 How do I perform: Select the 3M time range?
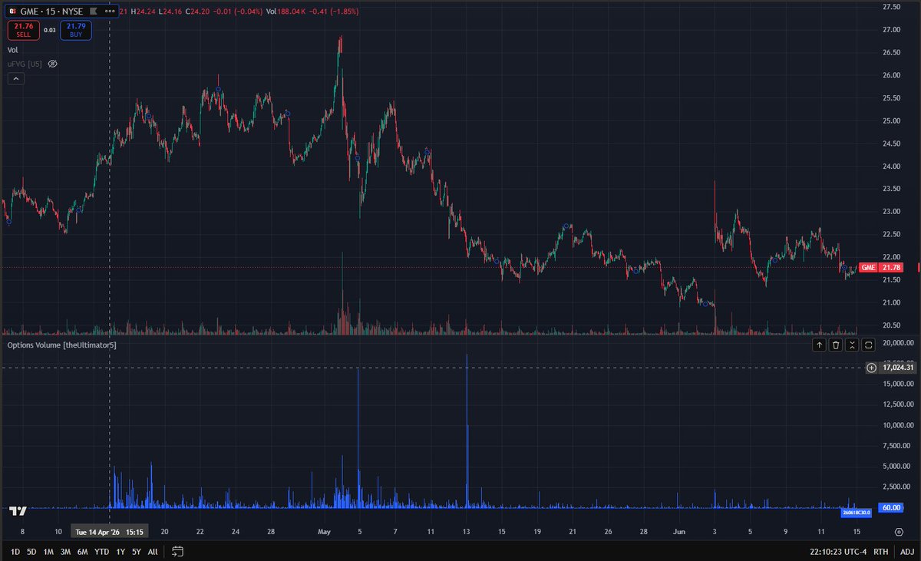65,552
